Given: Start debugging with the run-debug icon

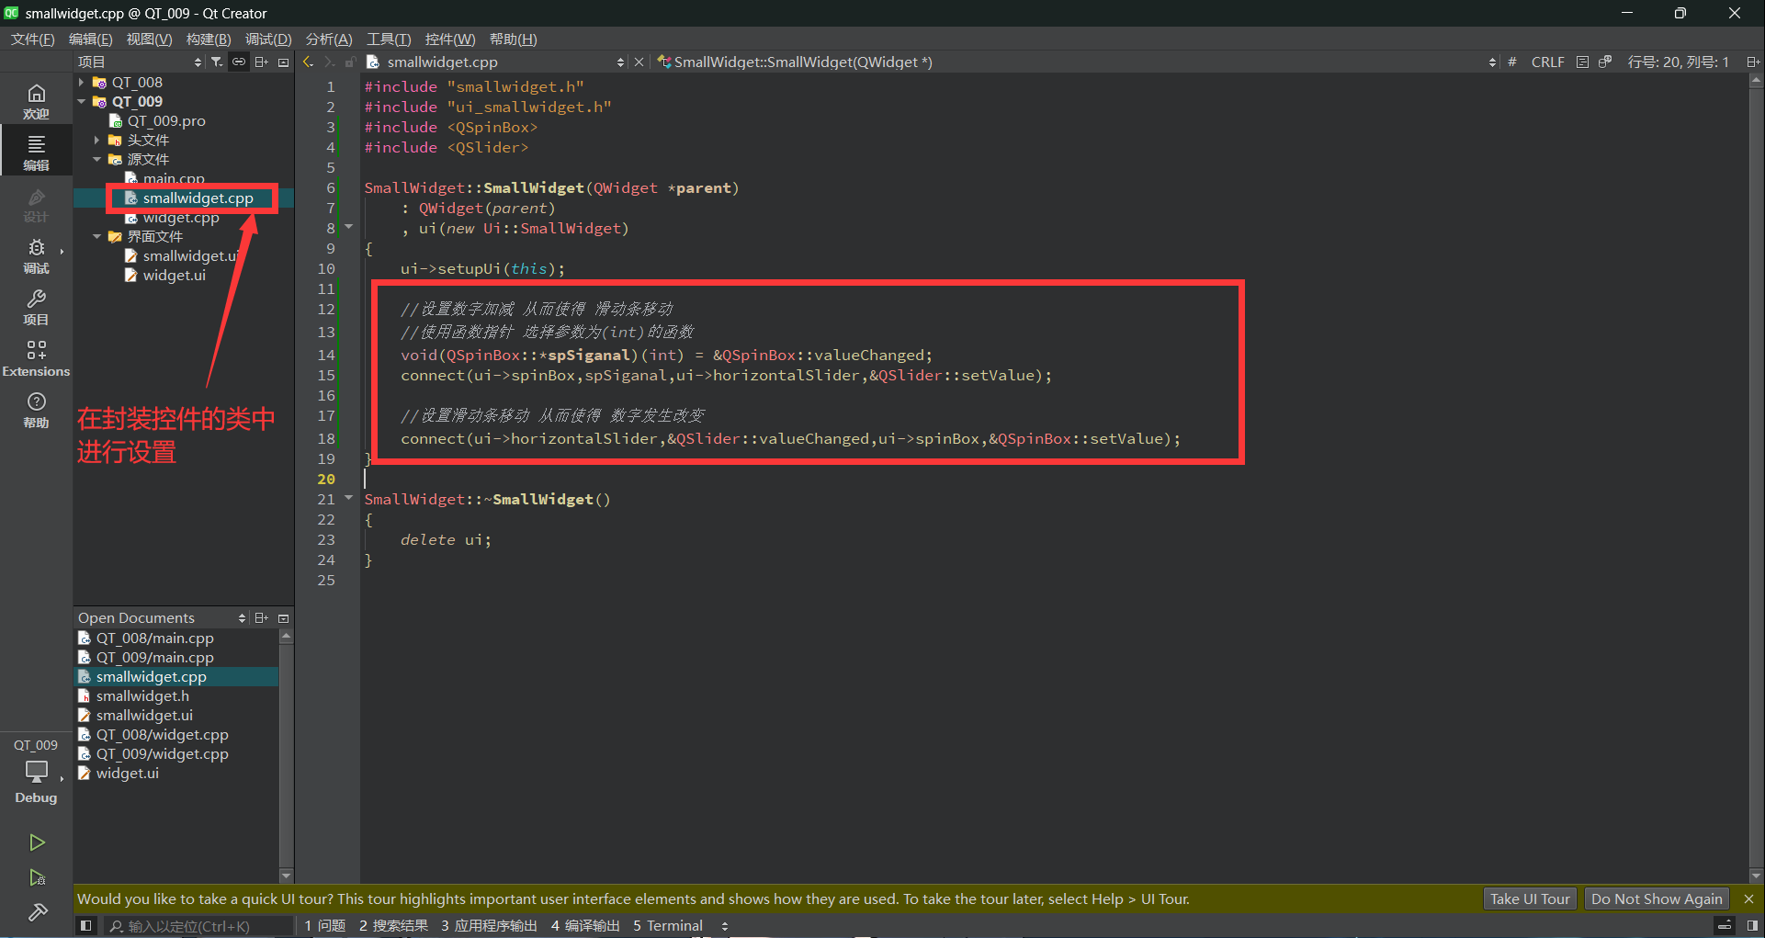Looking at the screenshot, I should click(x=37, y=877).
